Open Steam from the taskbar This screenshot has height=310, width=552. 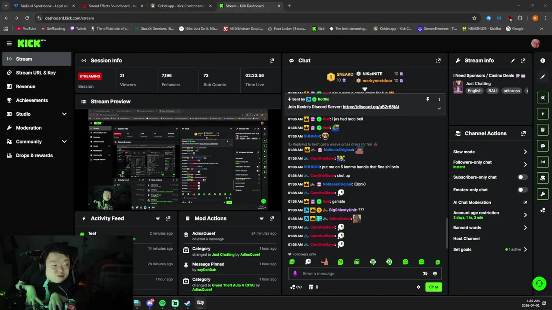pyautogui.click(x=188, y=303)
